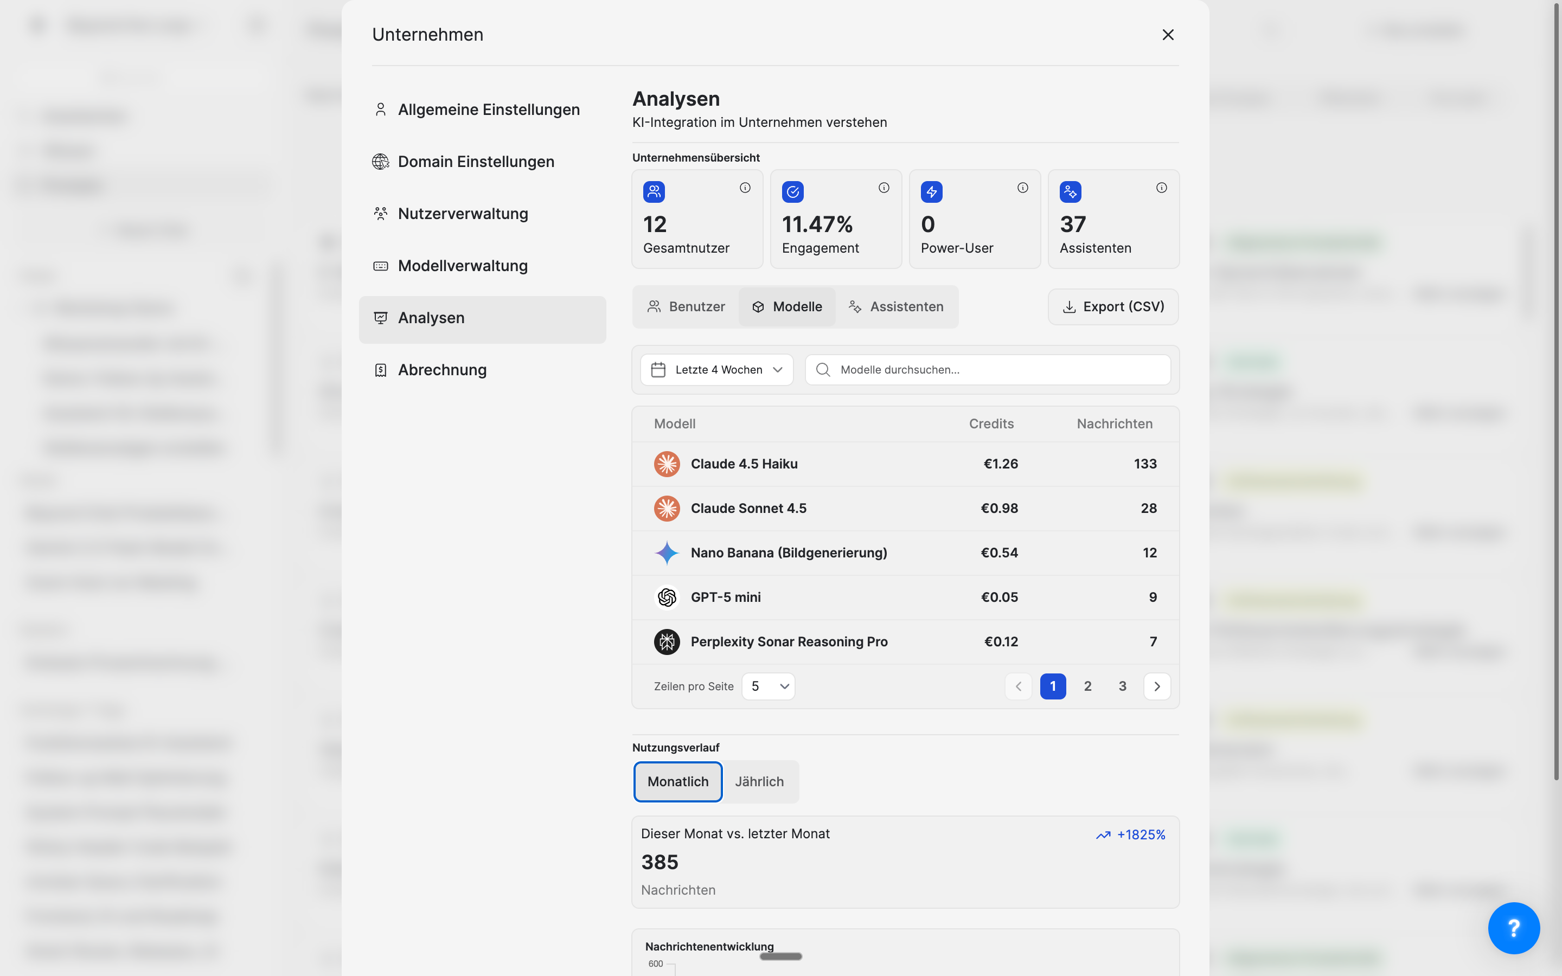1562x976 pixels.
Task: Toggle to the Assistenten analytics view
Action: [897, 306]
